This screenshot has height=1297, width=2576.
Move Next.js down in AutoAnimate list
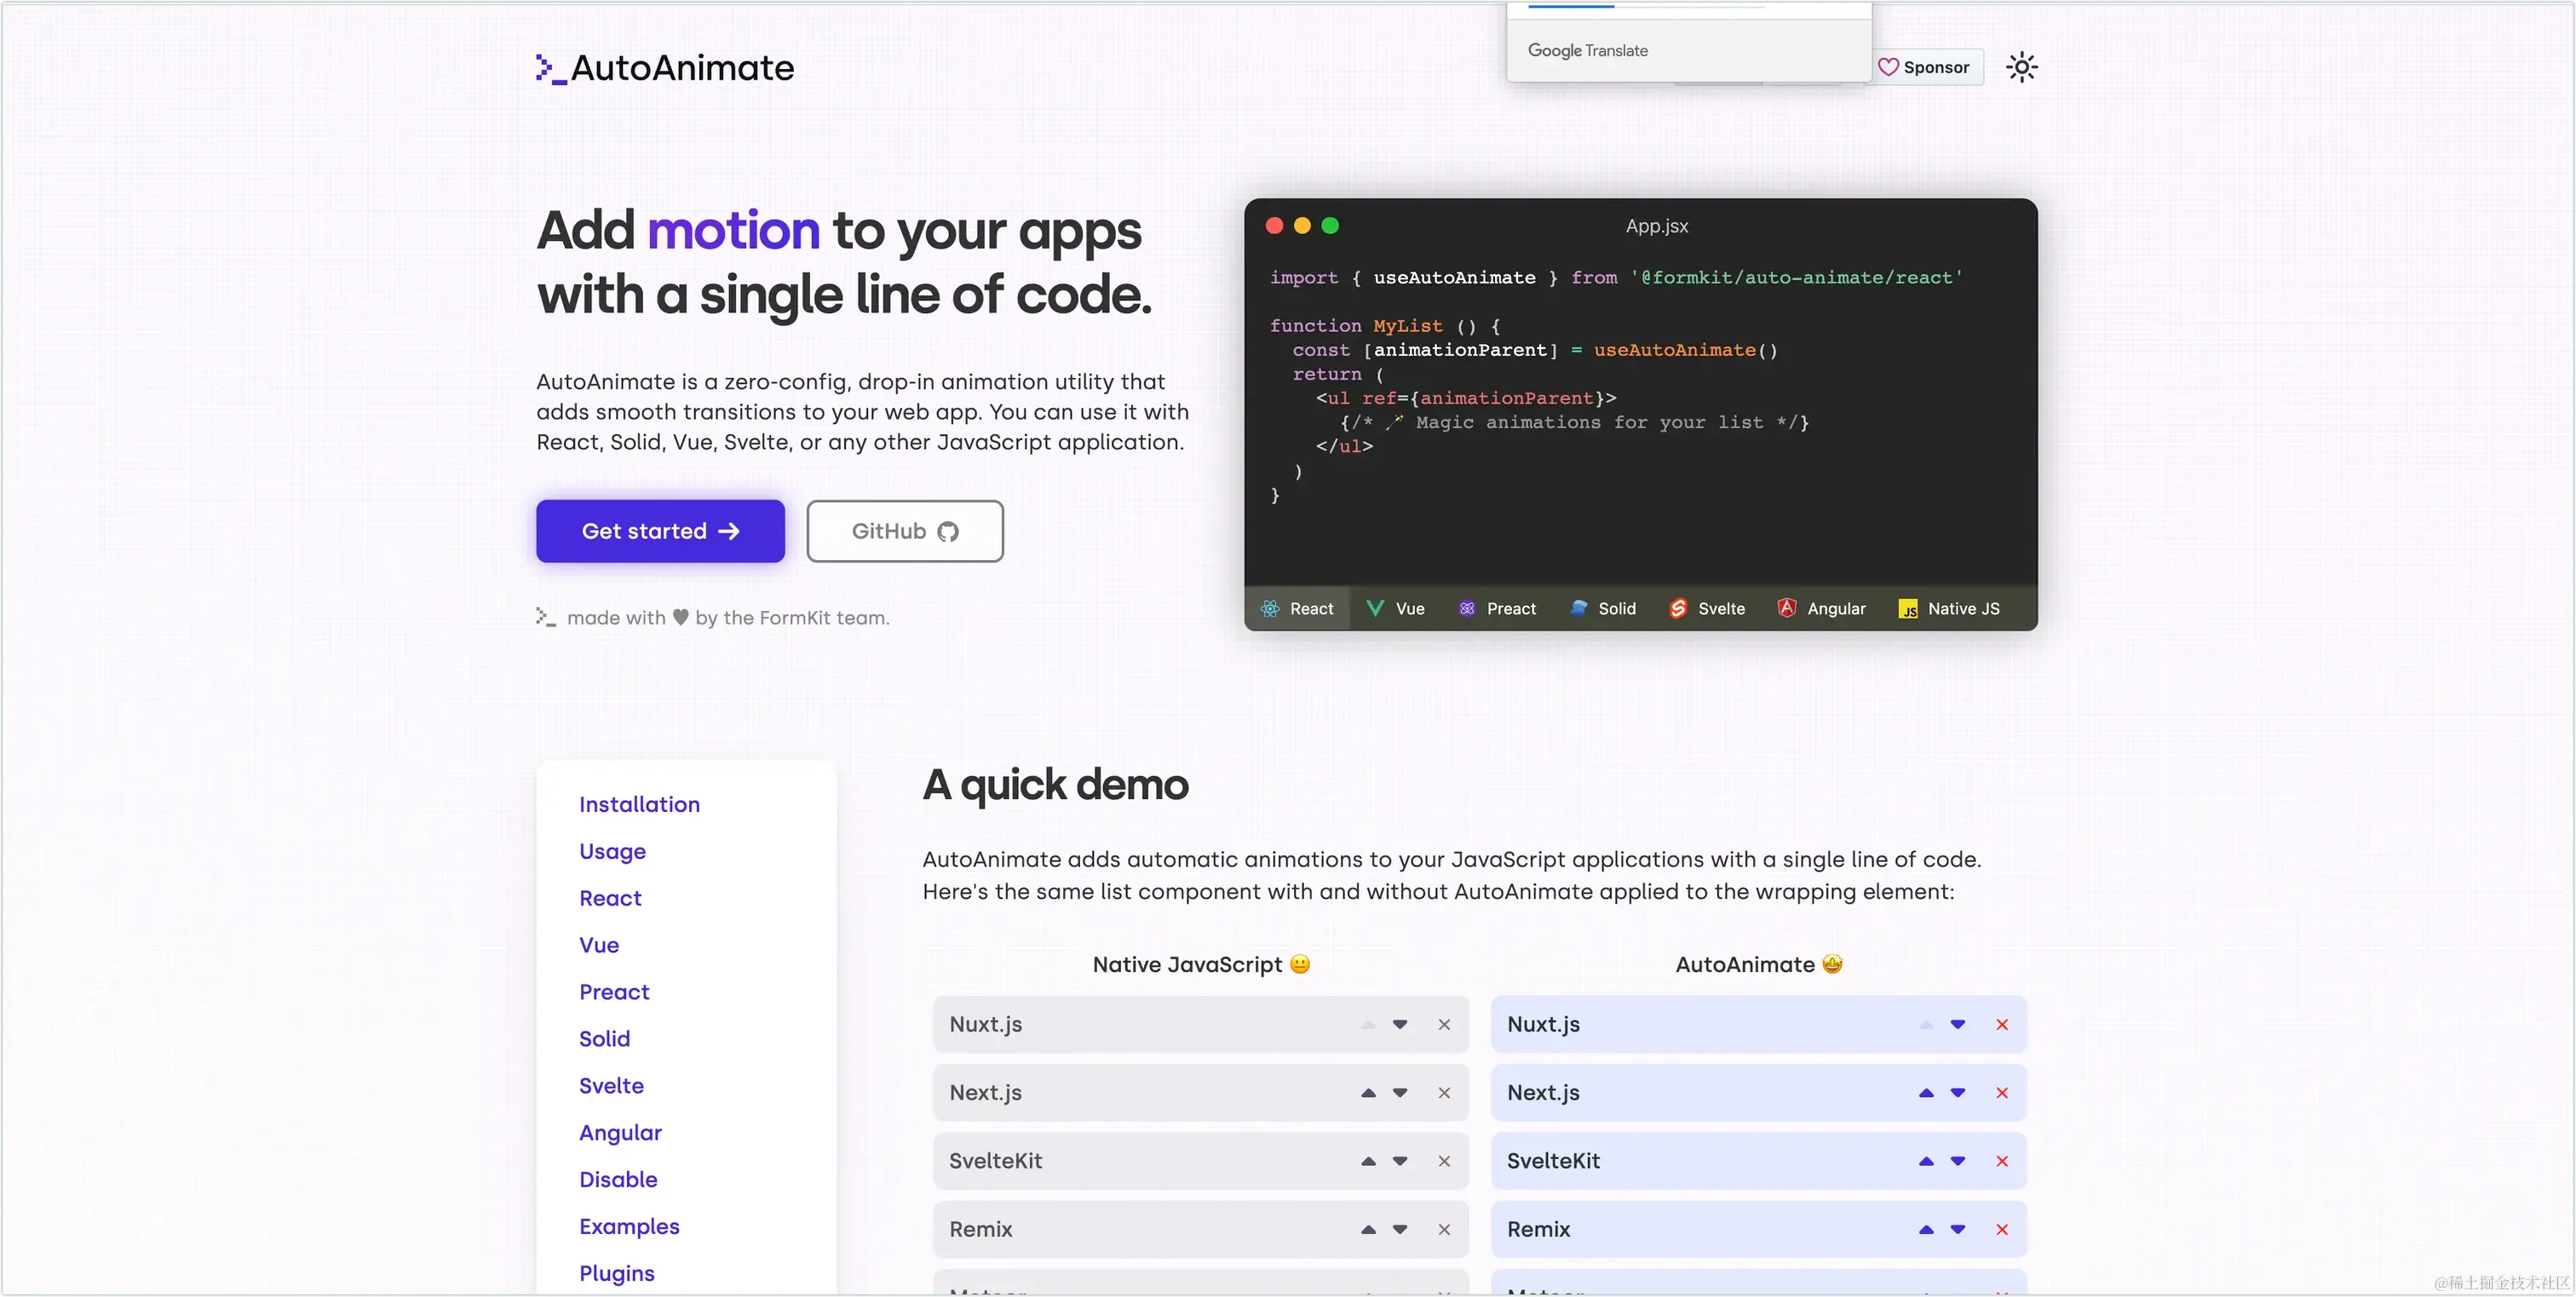1958,1093
